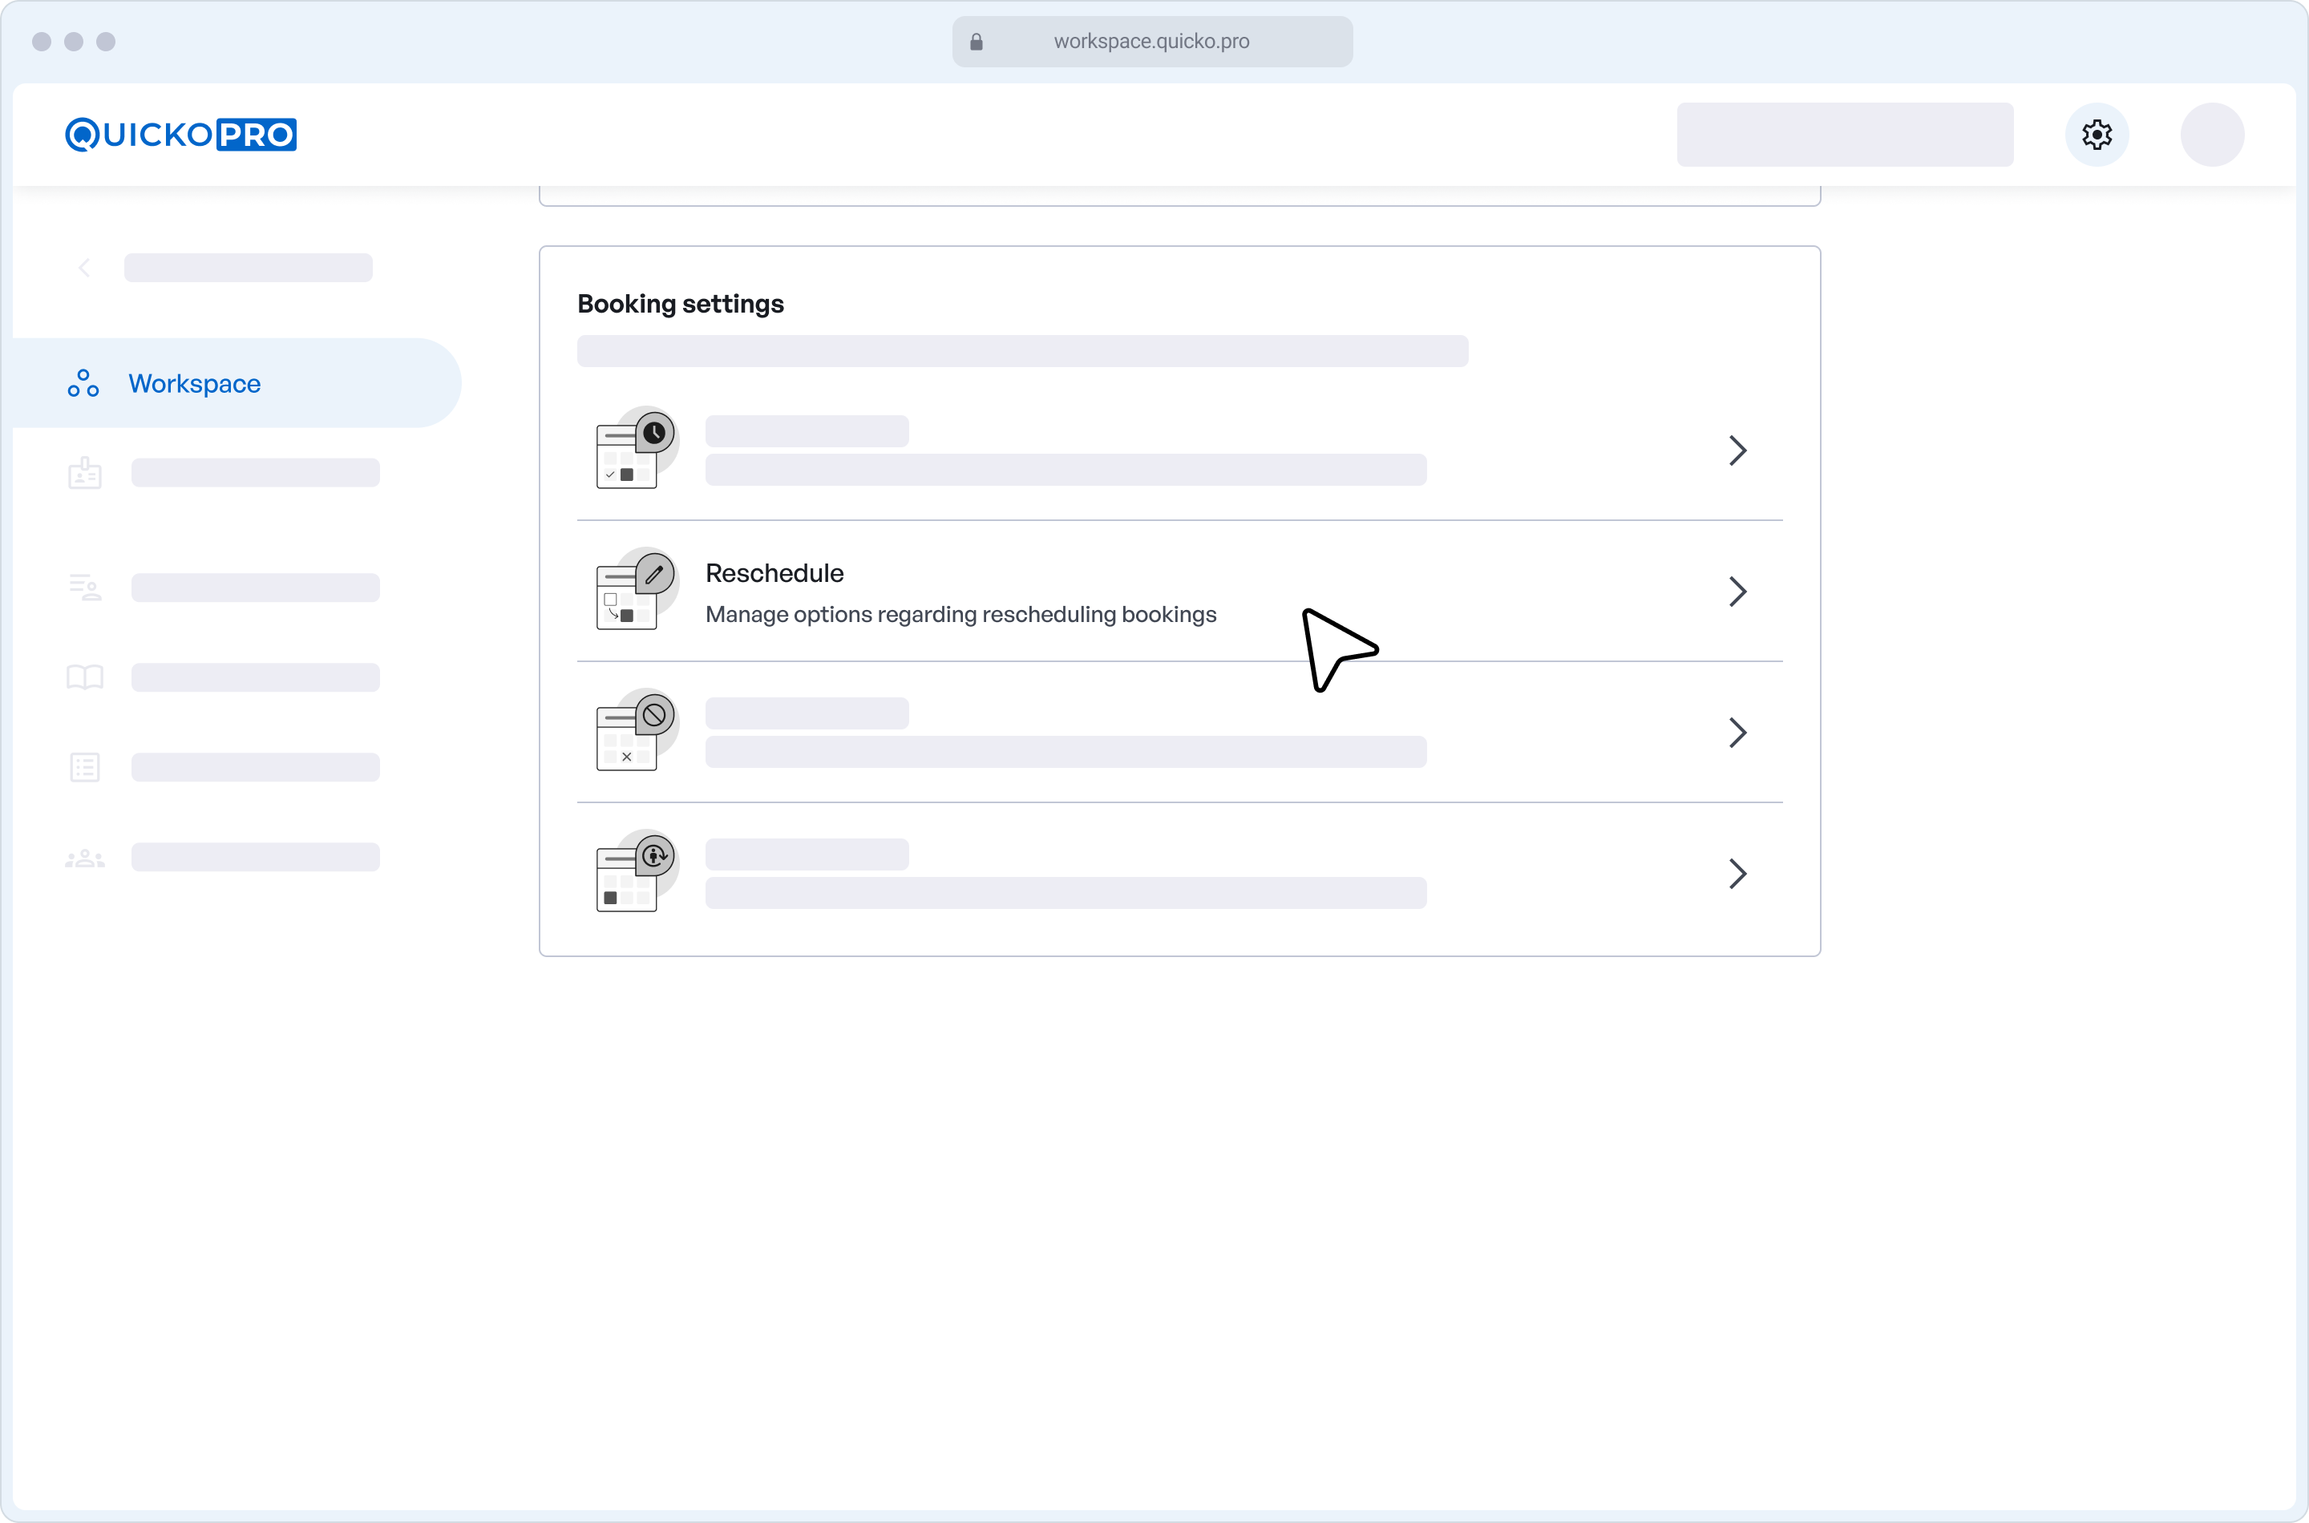Expand the person-sync calendar row chevron
Image resolution: width=2309 pixels, height=1523 pixels.
tap(1738, 873)
